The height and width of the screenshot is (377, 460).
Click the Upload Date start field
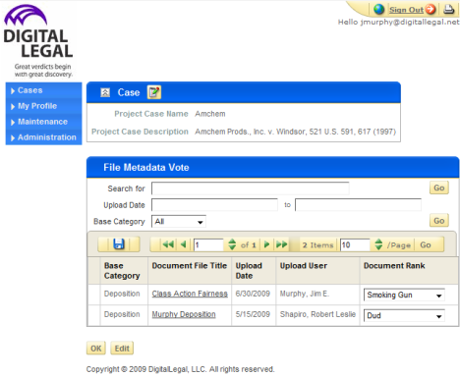point(214,205)
